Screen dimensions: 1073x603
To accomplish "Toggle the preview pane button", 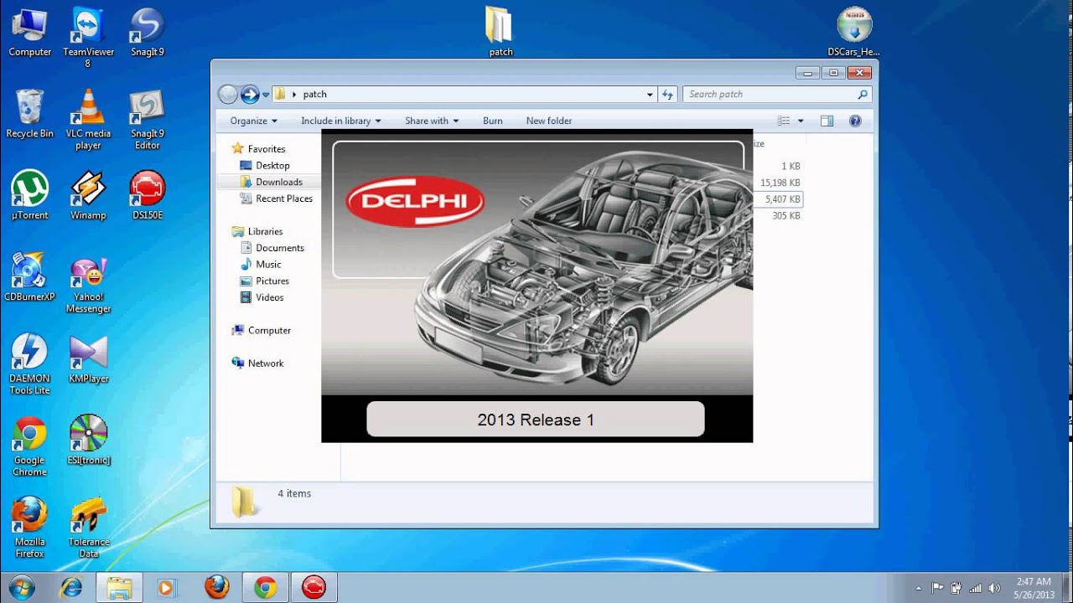I will [x=827, y=121].
